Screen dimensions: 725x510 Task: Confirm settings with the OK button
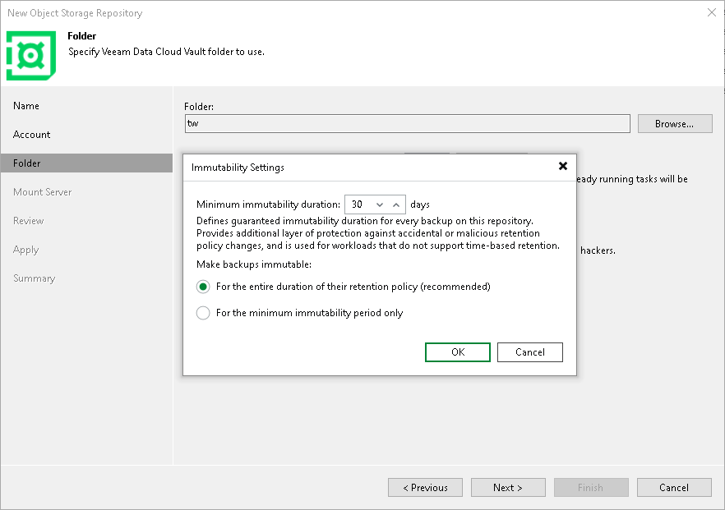pos(457,351)
